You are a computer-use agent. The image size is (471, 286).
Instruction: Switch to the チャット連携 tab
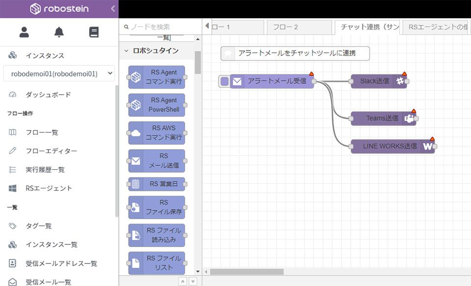(x=367, y=27)
